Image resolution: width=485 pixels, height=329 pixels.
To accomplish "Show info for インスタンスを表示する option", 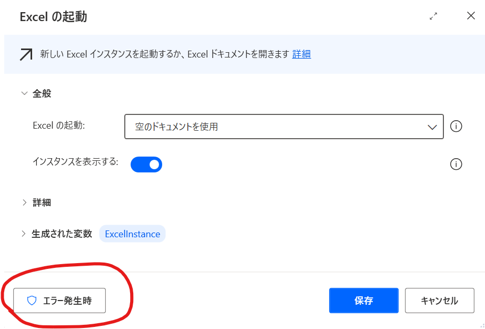I will pos(456,164).
